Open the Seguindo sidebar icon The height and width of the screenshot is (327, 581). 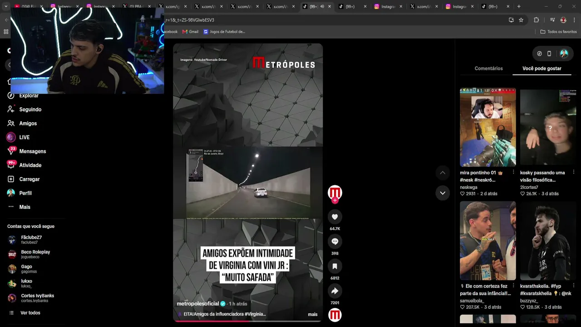pyautogui.click(x=11, y=109)
